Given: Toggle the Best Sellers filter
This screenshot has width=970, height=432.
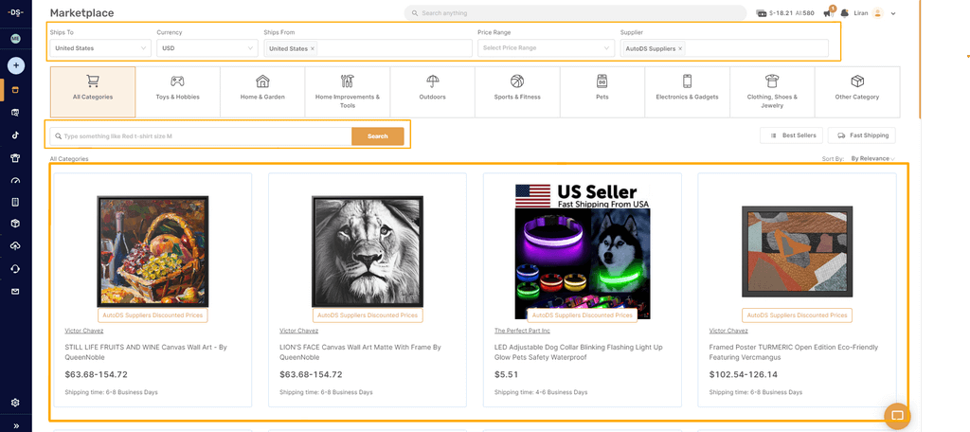Looking at the screenshot, I should click(x=791, y=135).
